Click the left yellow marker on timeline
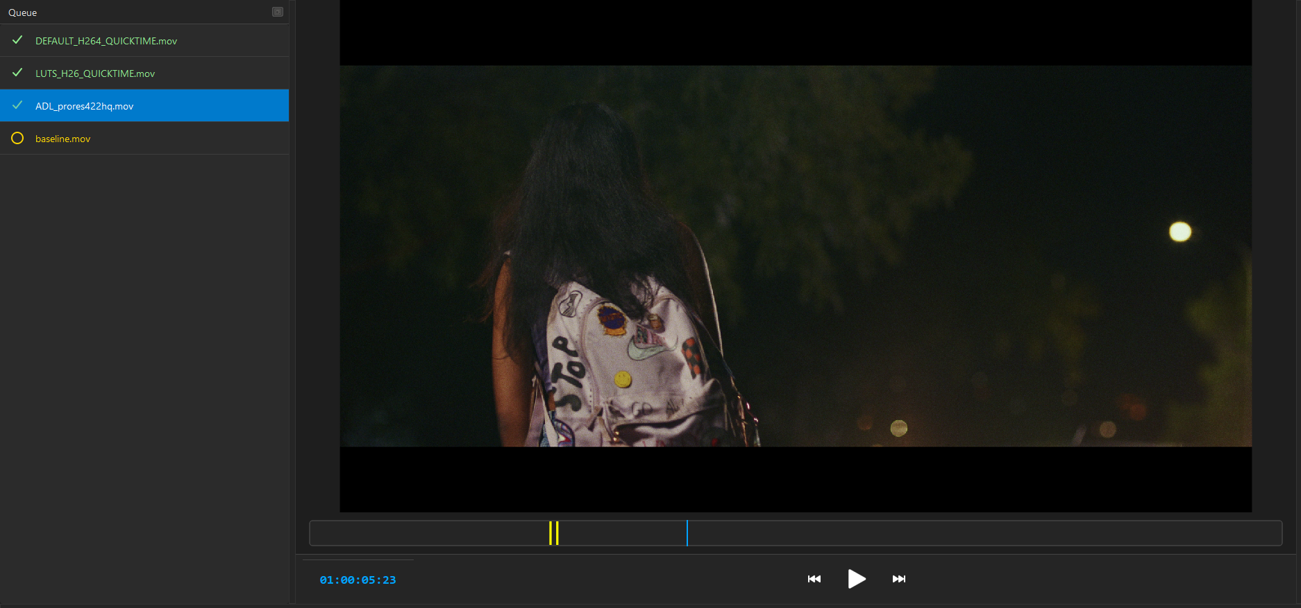The image size is (1301, 608). point(551,533)
